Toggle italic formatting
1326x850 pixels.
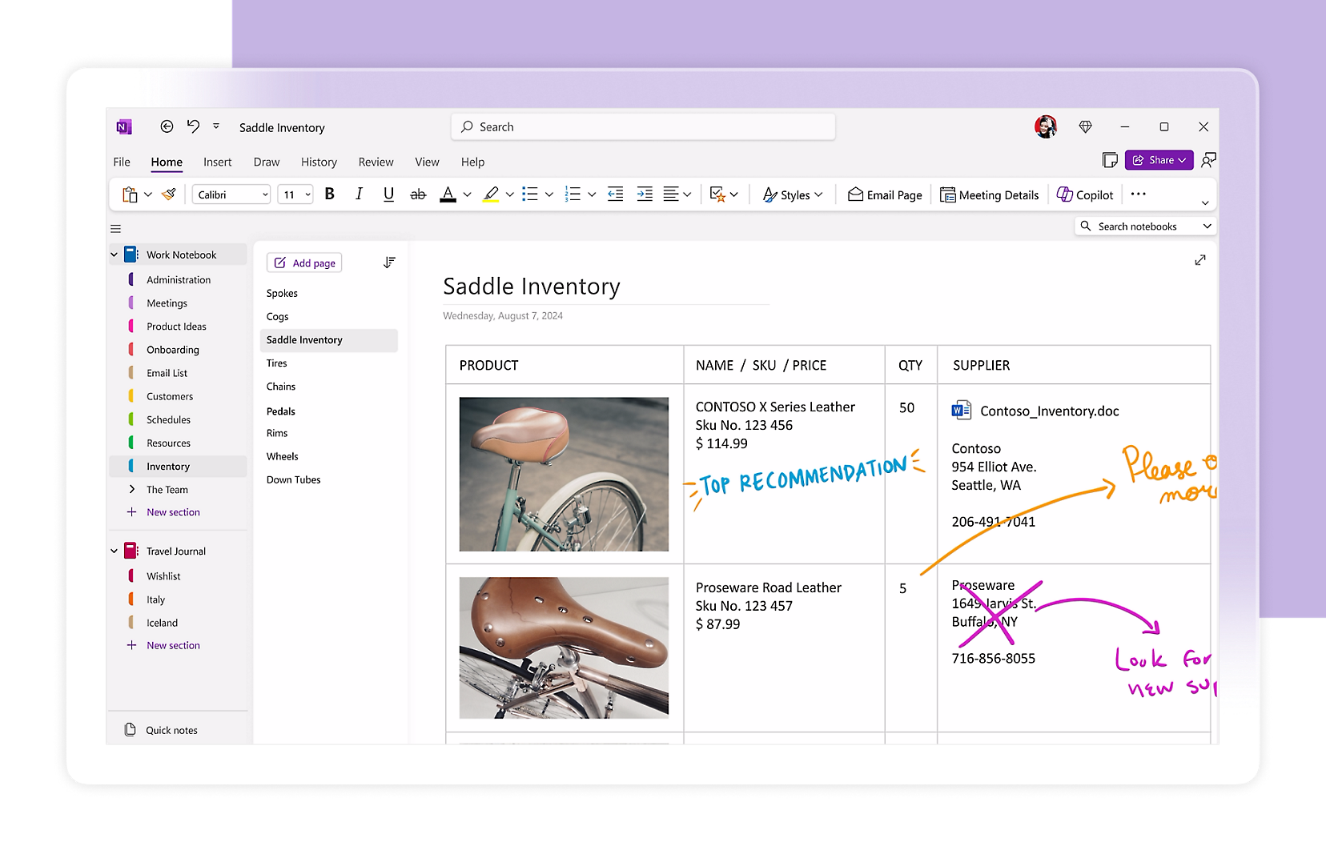(359, 194)
